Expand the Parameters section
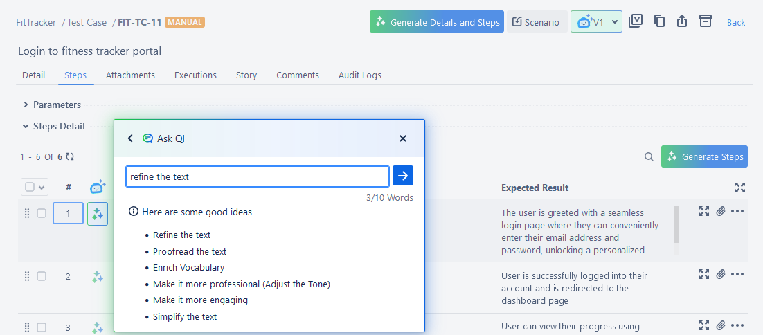The width and height of the screenshot is (763, 335). coord(26,105)
